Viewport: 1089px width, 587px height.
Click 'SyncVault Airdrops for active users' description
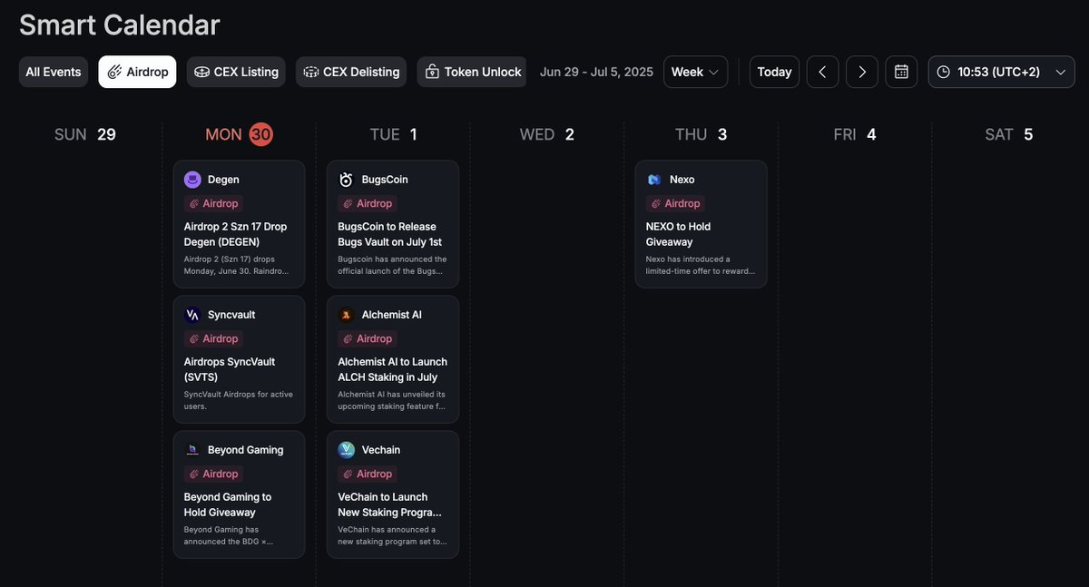point(238,400)
